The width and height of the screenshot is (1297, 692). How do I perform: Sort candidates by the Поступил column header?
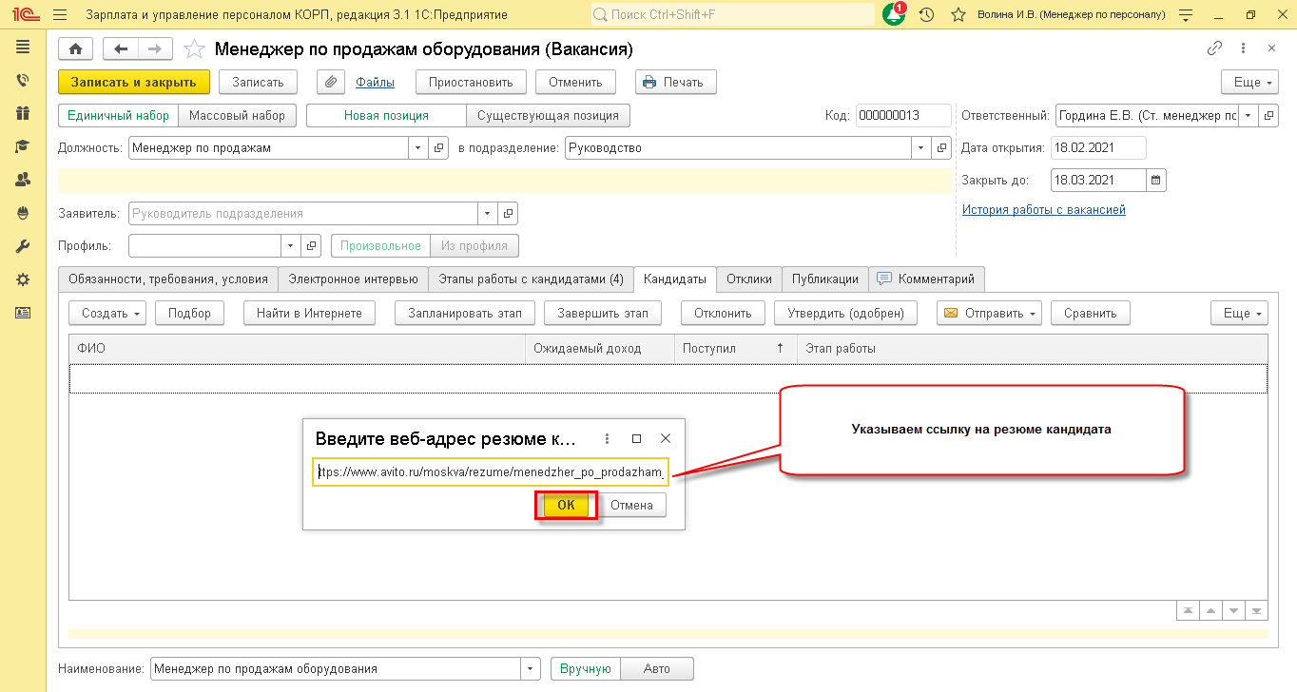[x=736, y=349]
